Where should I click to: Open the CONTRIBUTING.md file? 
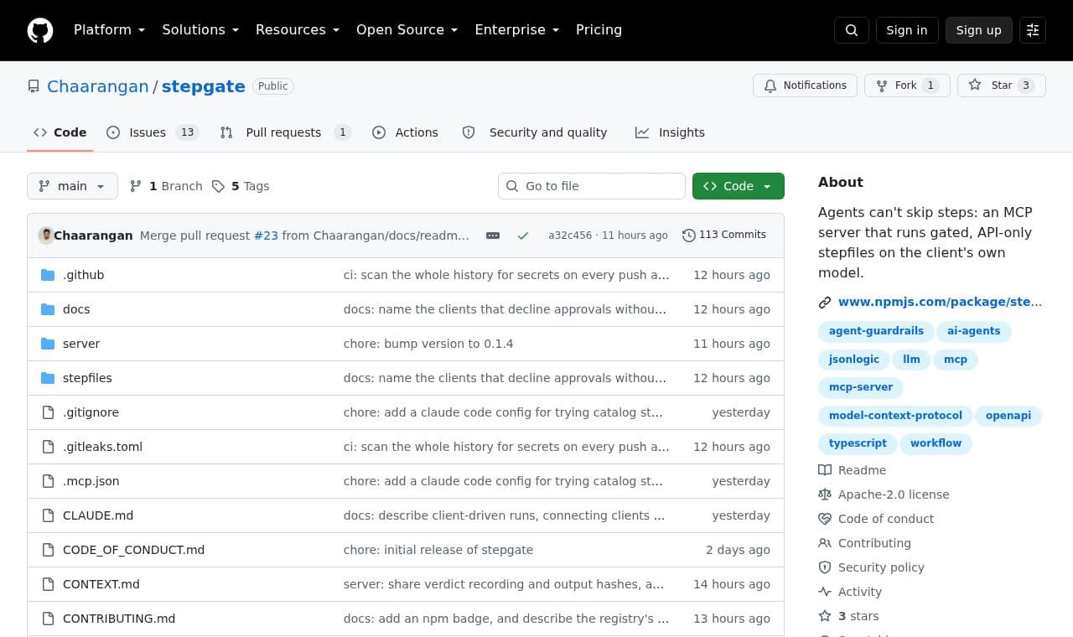(x=119, y=619)
